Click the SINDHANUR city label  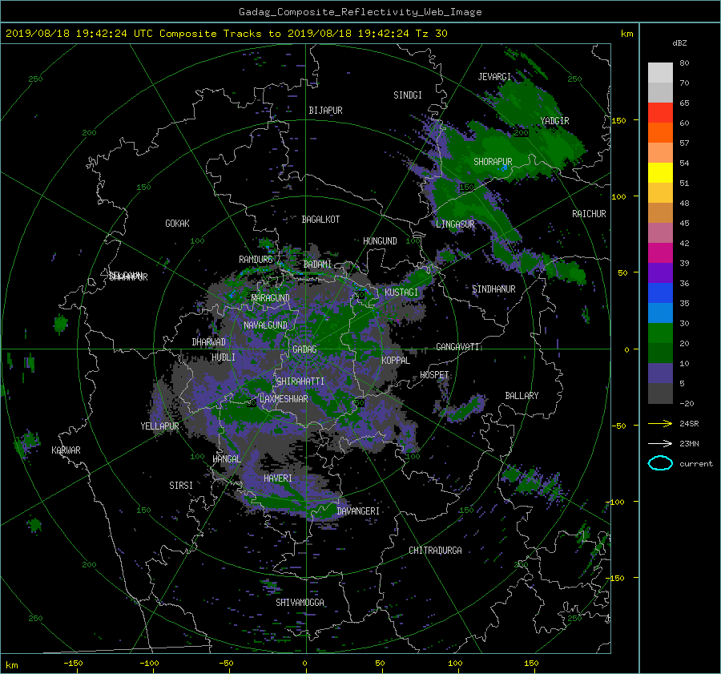tap(493, 289)
